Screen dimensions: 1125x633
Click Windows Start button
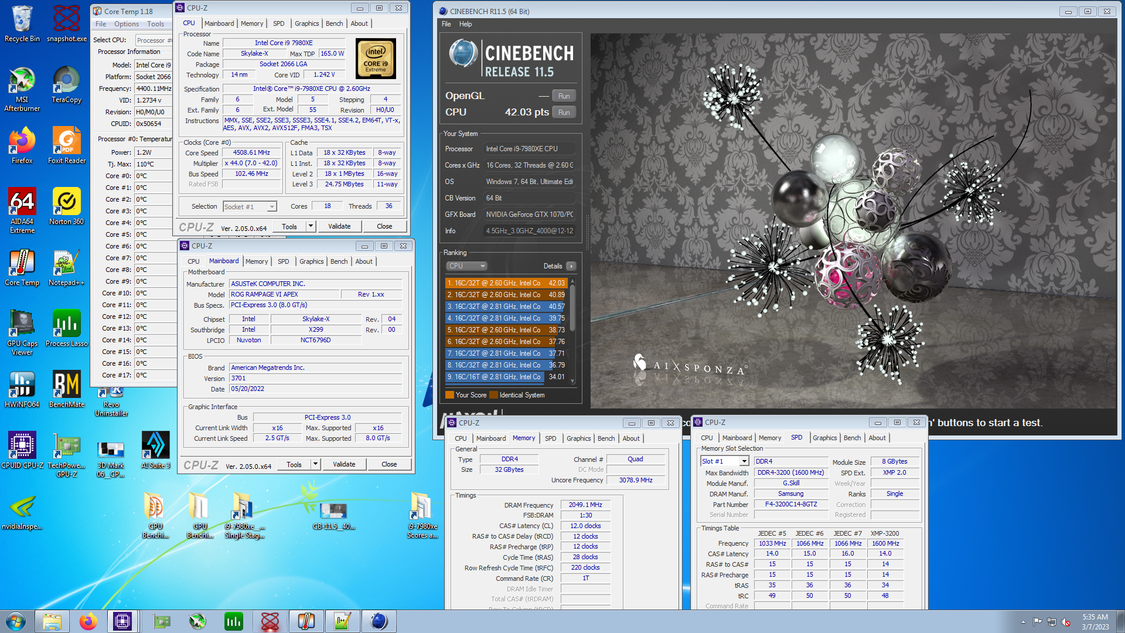tap(16, 621)
